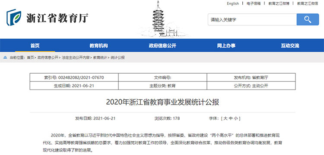Image resolution: width=324 pixels, height=155 pixels.
Task: Click the 2020年浙江省教育事业发展统计公报 title
Action: 162,102
